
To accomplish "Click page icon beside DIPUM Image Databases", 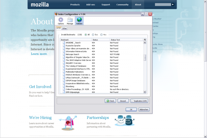I will [64, 80].
